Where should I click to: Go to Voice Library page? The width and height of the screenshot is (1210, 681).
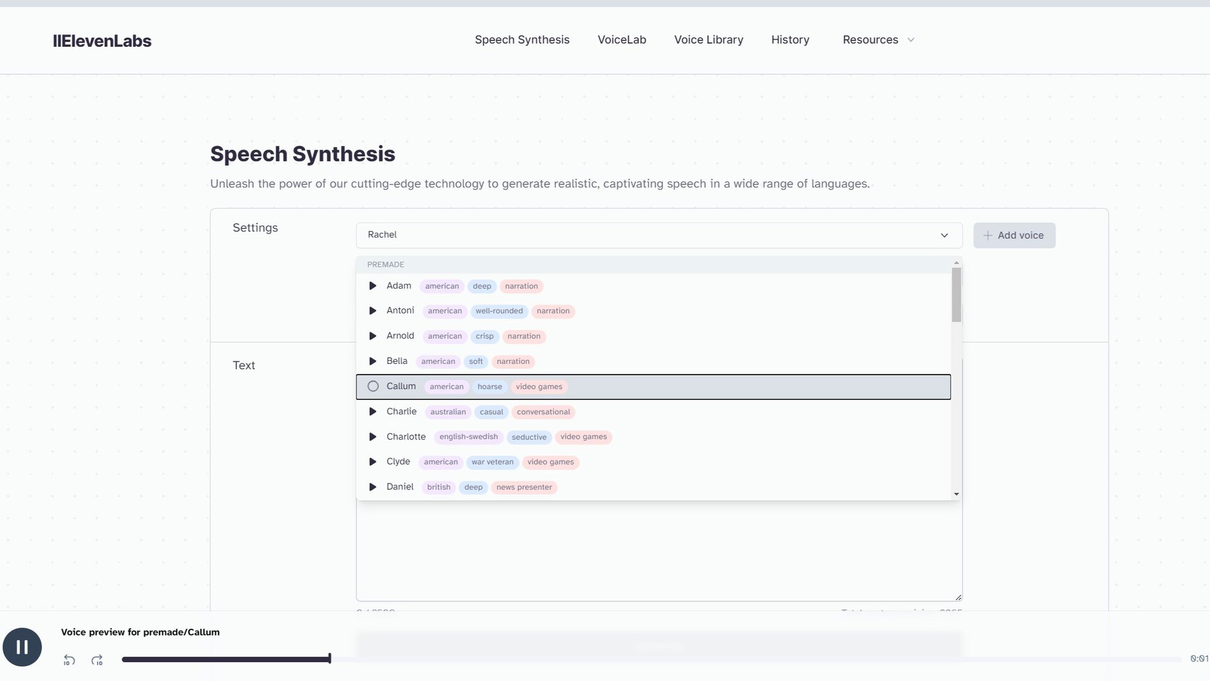pos(708,40)
